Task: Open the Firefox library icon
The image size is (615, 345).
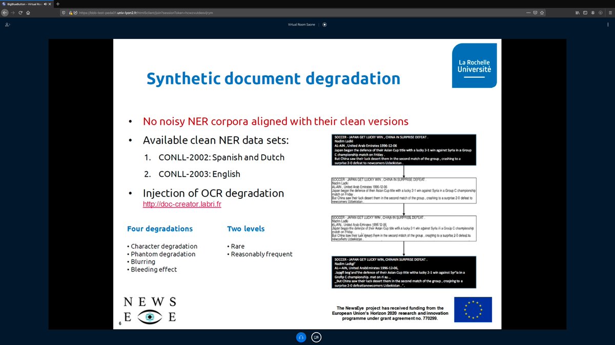Action: (578, 12)
